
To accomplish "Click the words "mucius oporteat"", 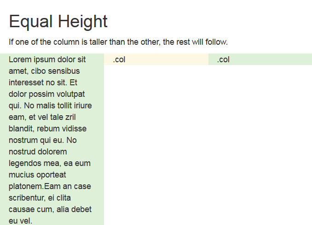I will coord(37,175).
